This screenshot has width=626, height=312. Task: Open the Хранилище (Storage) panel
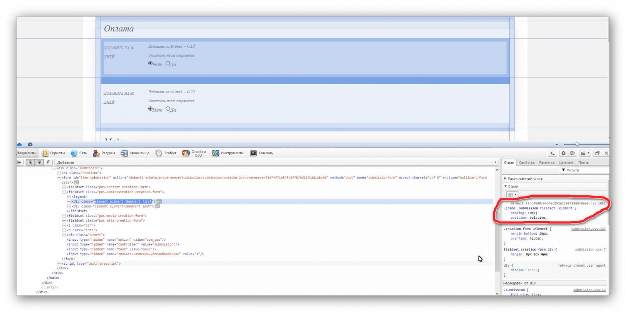point(135,153)
